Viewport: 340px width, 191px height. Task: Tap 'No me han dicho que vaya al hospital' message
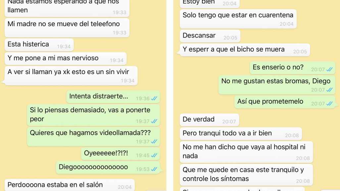pos(246,152)
